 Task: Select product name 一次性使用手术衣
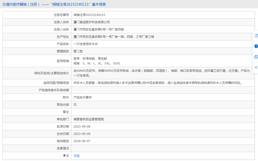point(85,44)
